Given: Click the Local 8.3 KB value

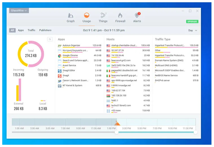Looking at the screenshot, I should coord(43,109).
